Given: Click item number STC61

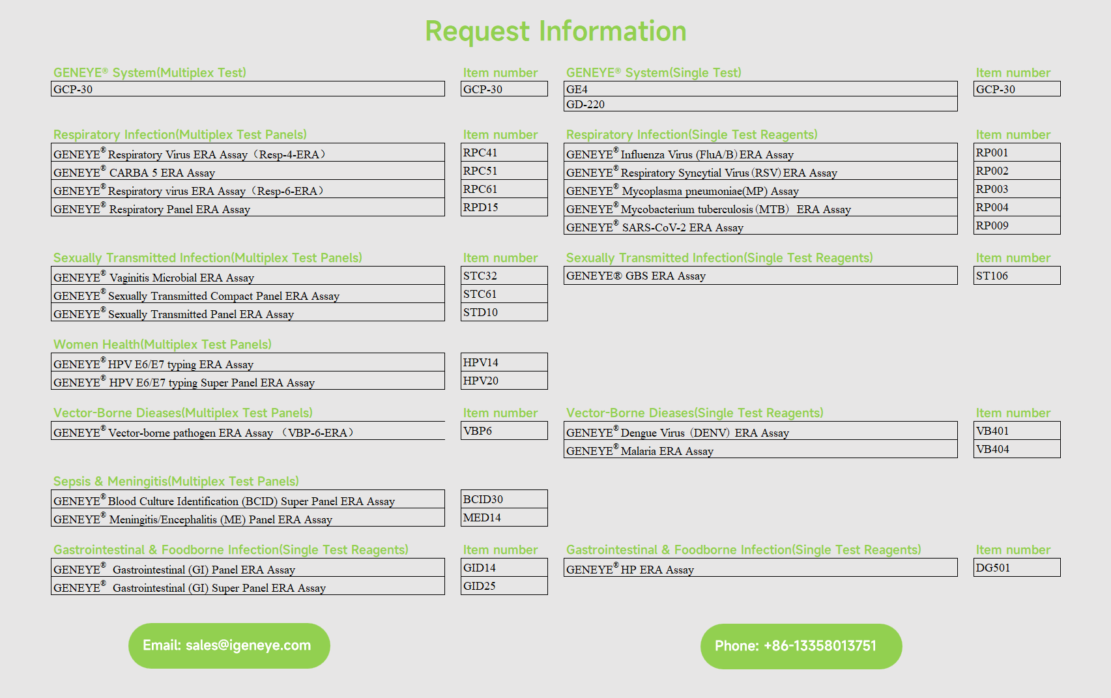Looking at the screenshot, I should 504,294.
